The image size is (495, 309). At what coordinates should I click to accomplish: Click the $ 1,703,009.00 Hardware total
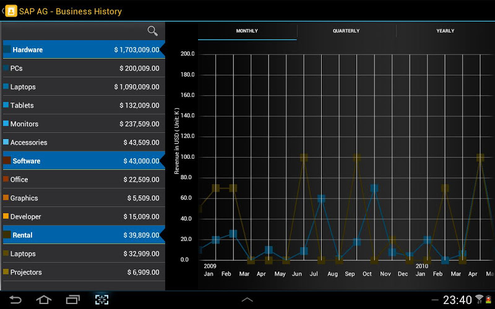point(137,50)
